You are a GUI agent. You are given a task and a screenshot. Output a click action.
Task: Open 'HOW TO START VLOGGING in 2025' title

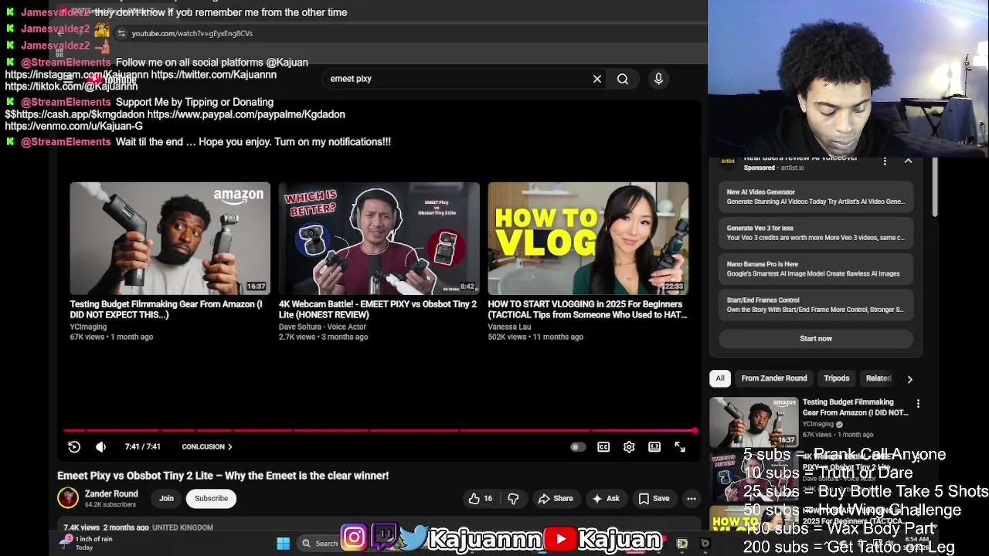pos(587,309)
